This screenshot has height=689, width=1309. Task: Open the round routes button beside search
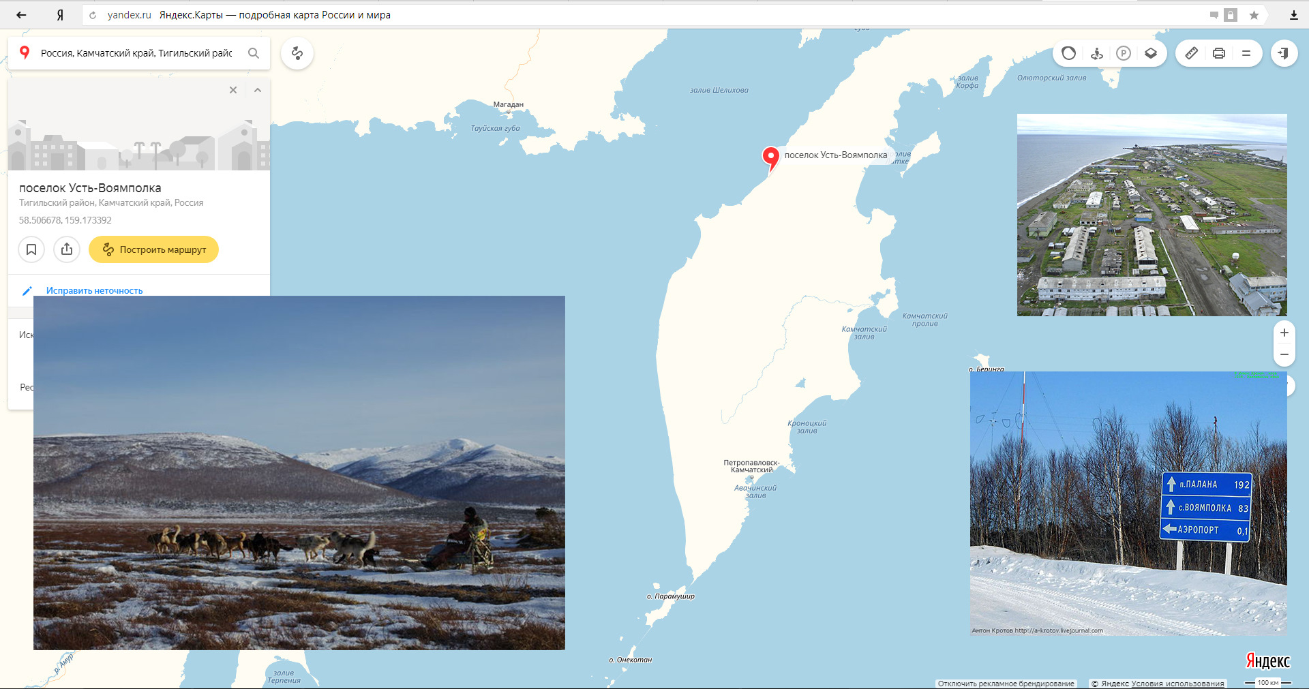pos(297,53)
